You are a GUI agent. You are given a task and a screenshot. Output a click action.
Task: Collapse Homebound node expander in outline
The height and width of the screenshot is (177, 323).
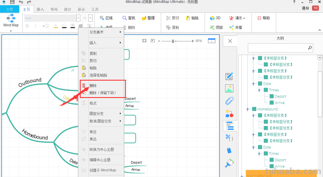click(247, 109)
